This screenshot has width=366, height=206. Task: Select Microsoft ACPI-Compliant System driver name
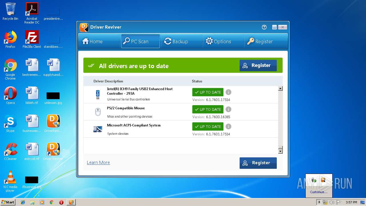coord(134,125)
